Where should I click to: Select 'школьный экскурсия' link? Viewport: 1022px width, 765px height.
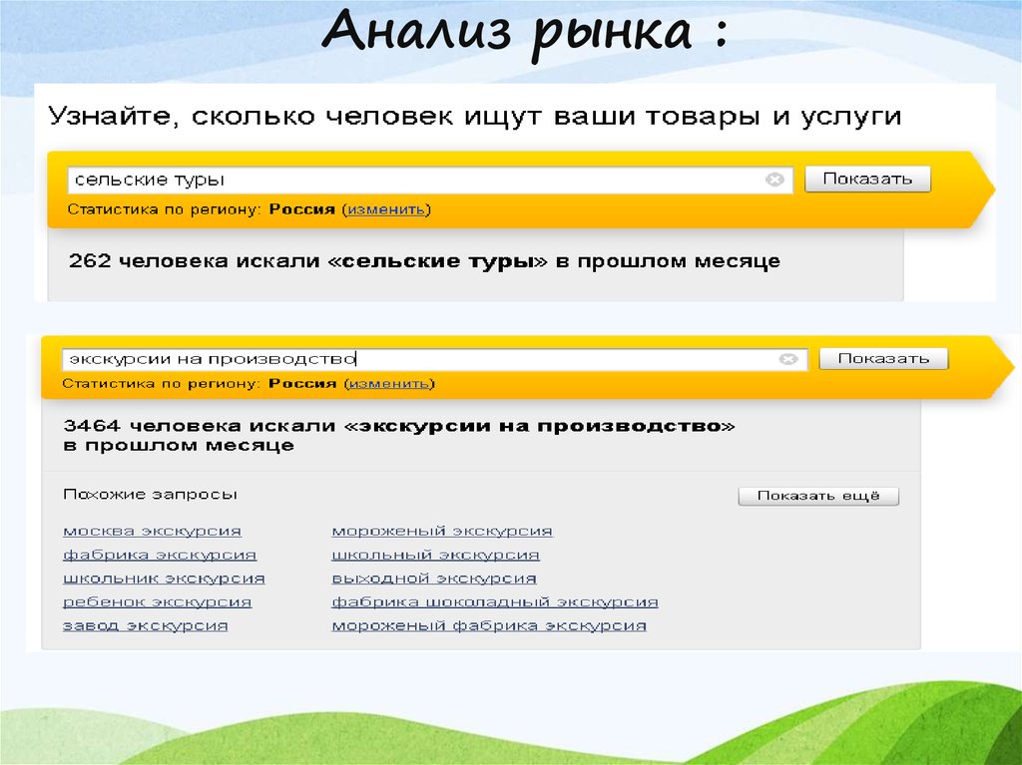point(435,555)
